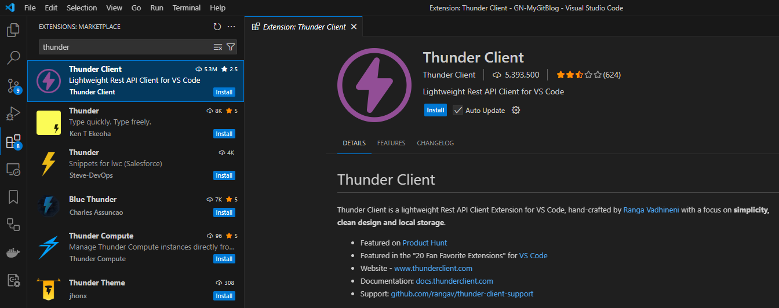Screen dimensions: 779x308
Task: Click the Salesforce Thunder lightning icon
Action: pos(49,164)
